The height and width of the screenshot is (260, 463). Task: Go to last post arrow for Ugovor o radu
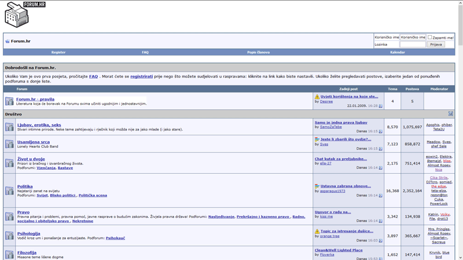point(381,221)
